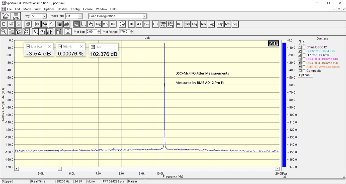Check the RME ADI-2Pro Loopback overlay
The image size is (346, 184).
click(304, 67)
